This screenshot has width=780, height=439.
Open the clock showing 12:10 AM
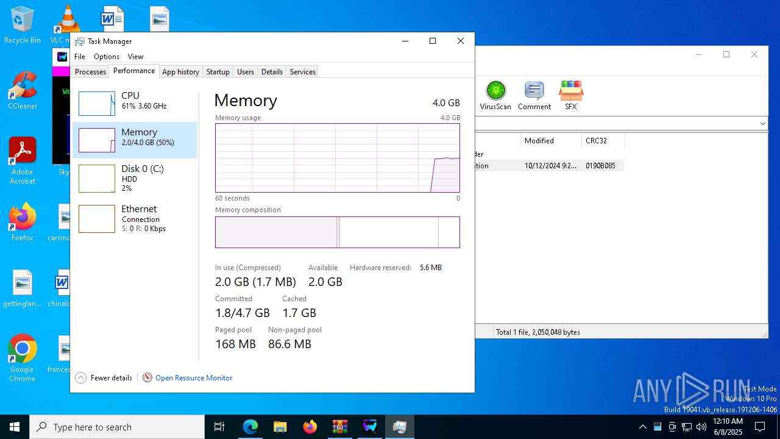[x=728, y=427]
